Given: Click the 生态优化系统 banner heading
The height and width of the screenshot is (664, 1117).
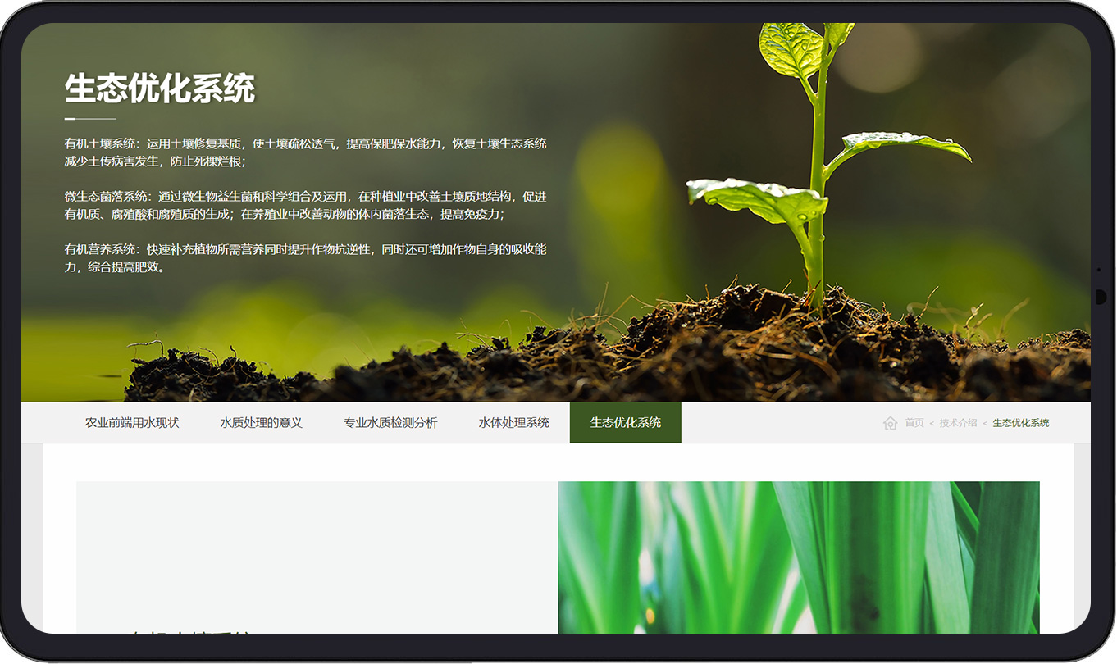Looking at the screenshot, I should coord(160,89).
